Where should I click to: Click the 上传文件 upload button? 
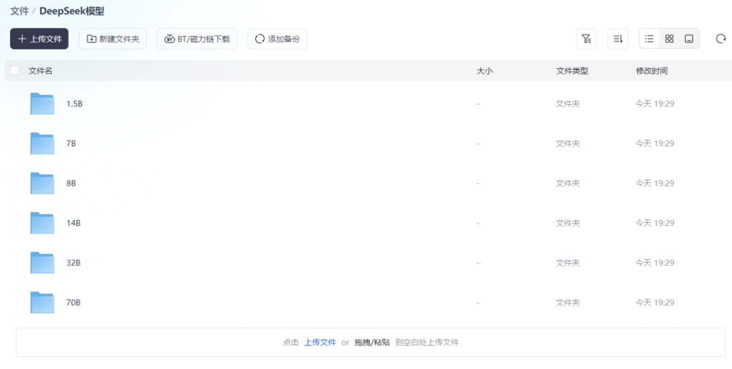tap(39, 39)
